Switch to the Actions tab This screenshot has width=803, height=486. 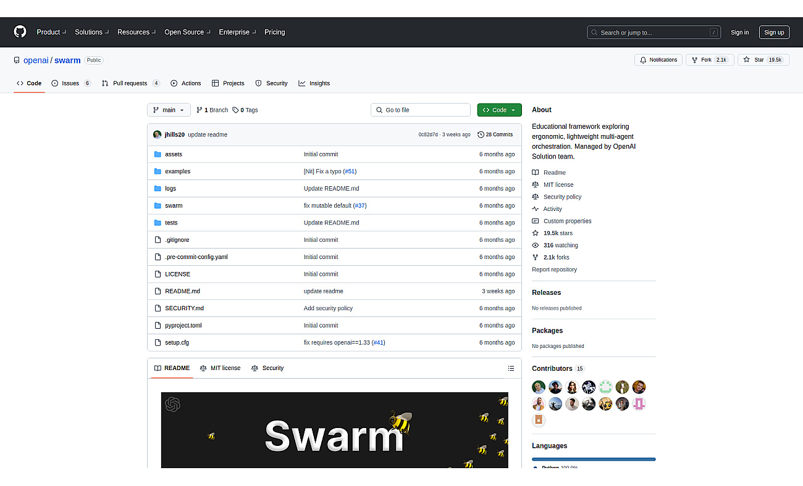186,83
